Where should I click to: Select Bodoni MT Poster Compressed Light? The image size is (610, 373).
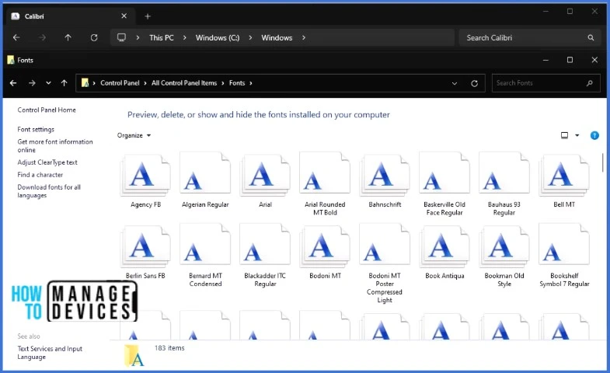(x=385, y=263)
